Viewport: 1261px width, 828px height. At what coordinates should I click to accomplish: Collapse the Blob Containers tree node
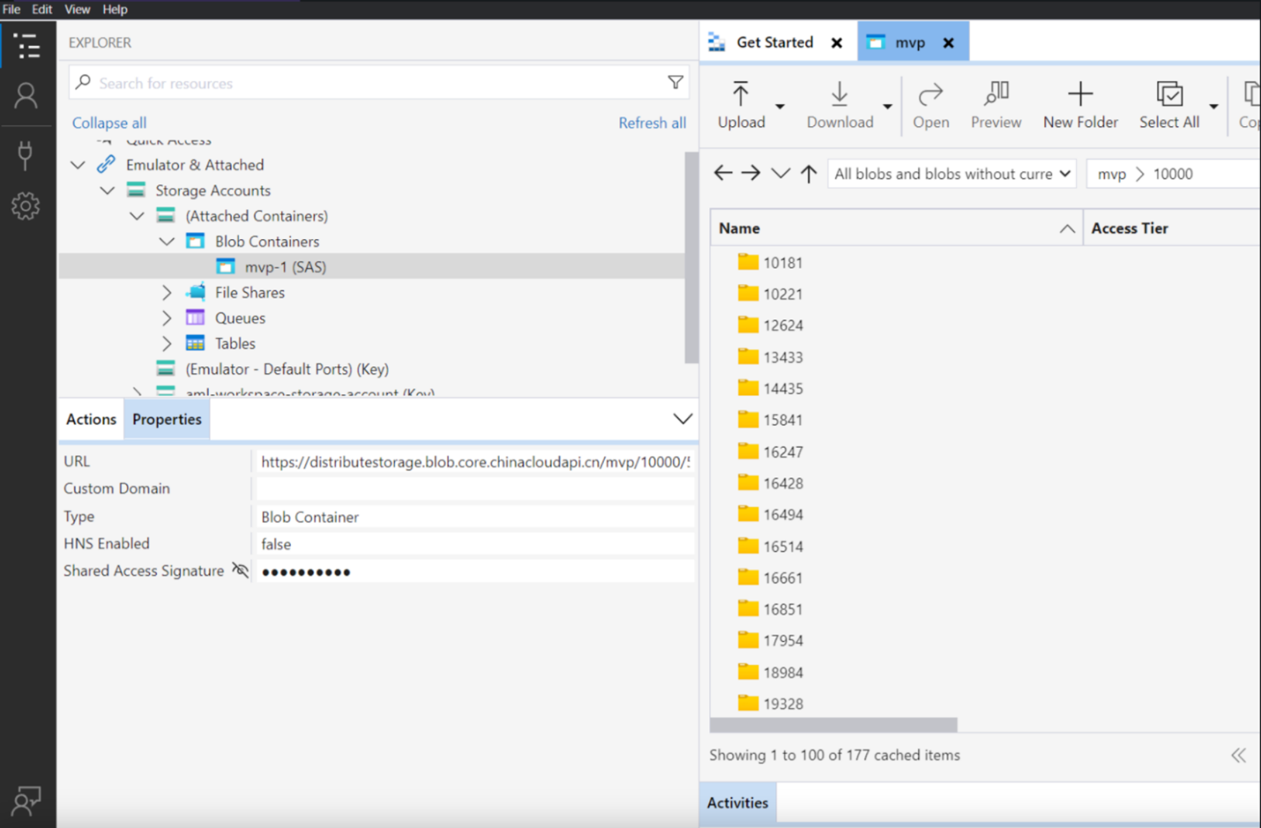pyautogui.click(x=167, y=242)
